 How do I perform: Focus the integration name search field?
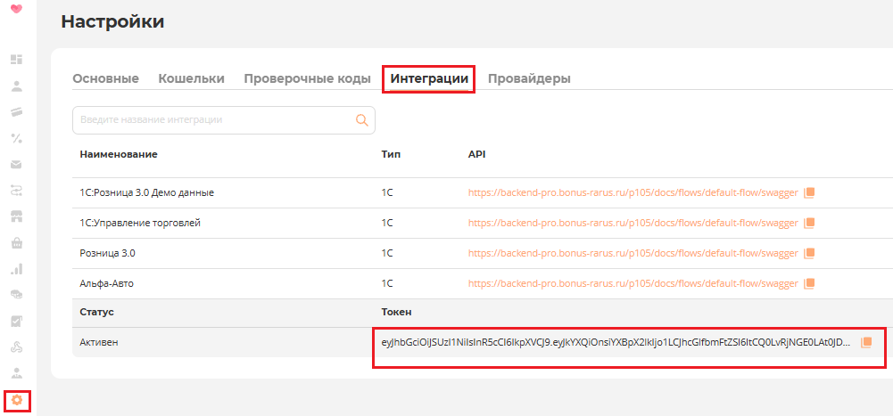pos(214,120)
